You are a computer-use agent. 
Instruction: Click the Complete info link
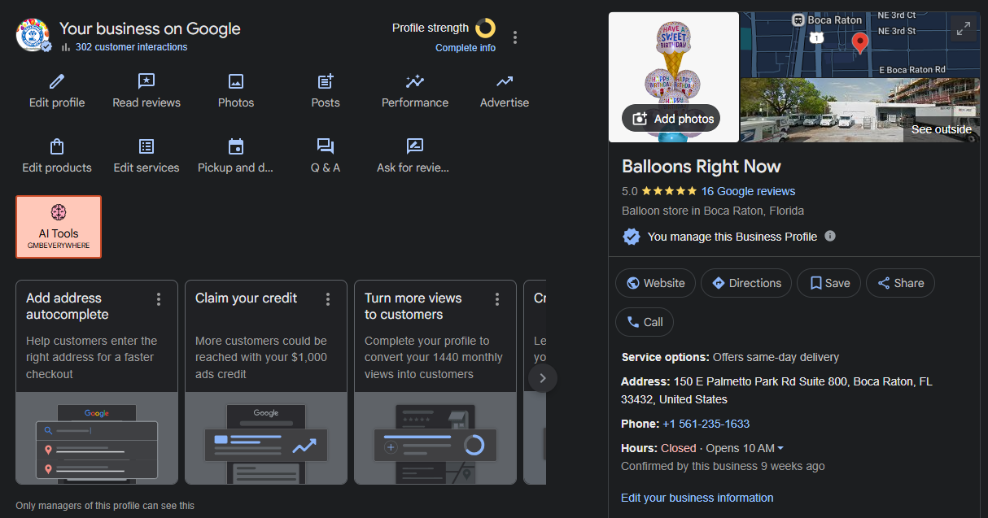(466, 48)
